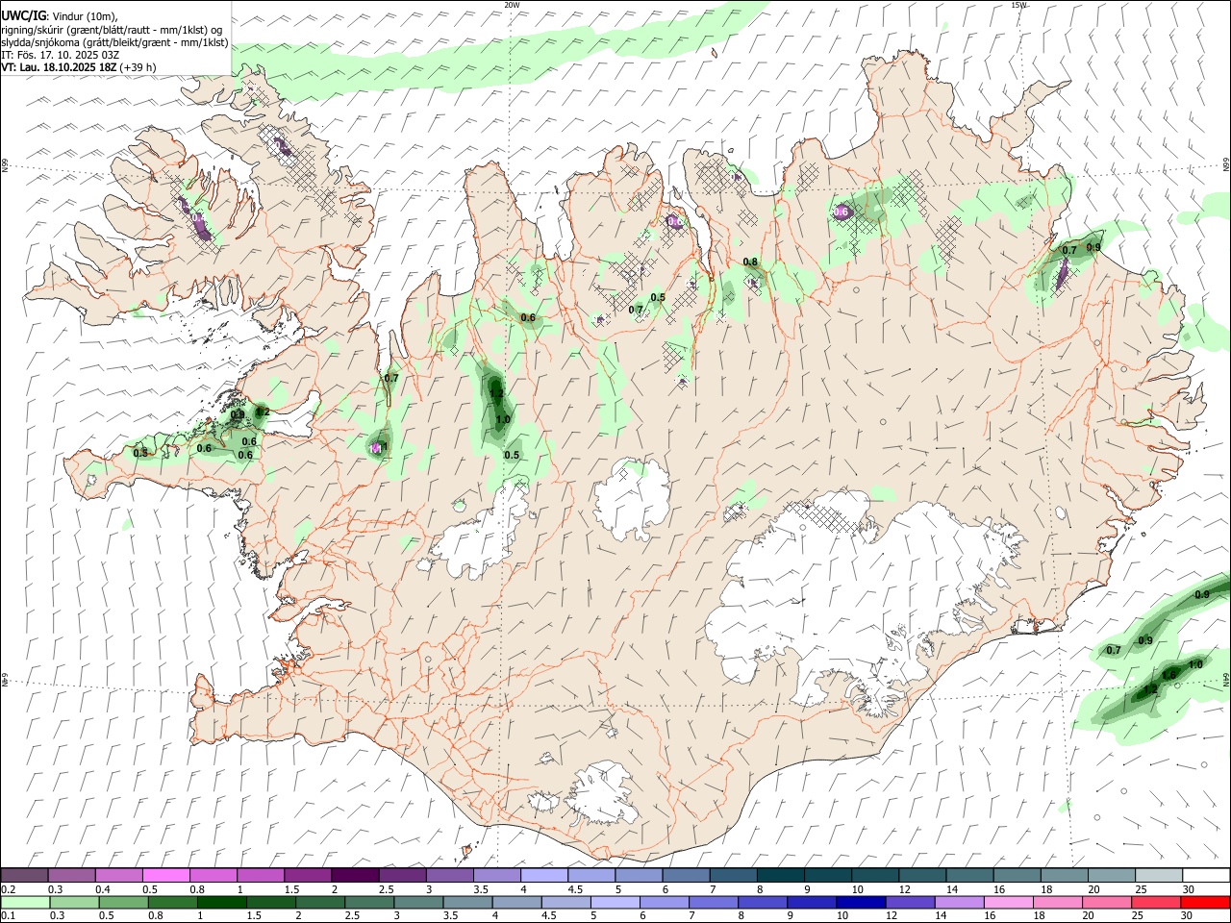Click the header line starting 'rigning/skúrir'
1231x923 pixels.
tap(112, 30)
